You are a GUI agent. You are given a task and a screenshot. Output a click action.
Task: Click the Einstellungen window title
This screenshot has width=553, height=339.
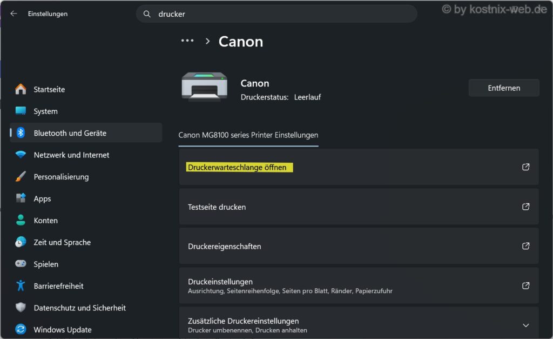[x=48, y=14]
